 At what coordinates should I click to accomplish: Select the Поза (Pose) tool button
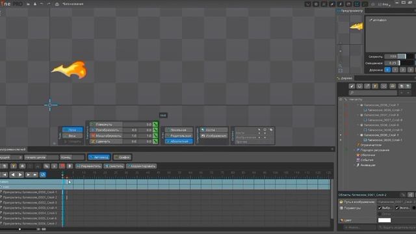72,130
